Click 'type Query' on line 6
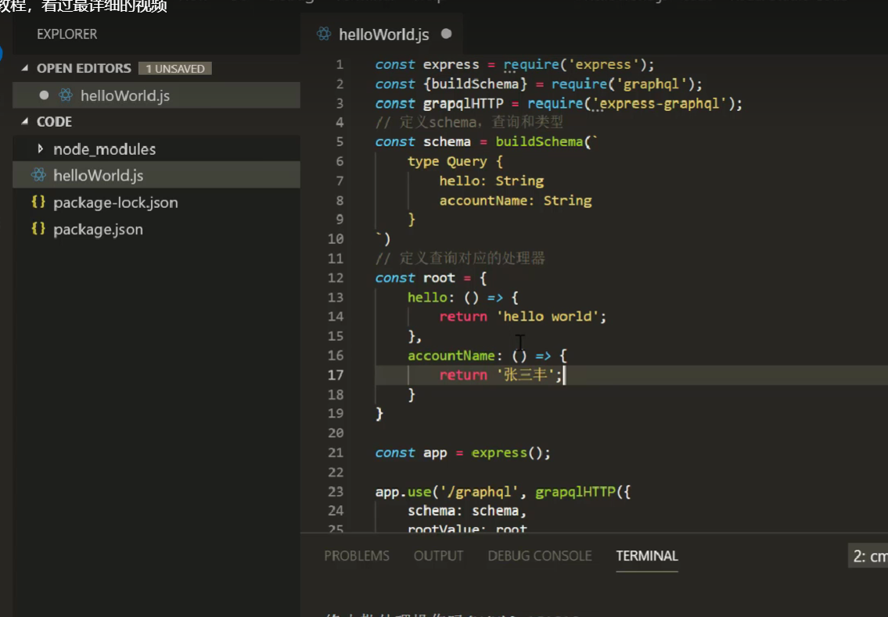The image size is (888, 617). (448, 161)
